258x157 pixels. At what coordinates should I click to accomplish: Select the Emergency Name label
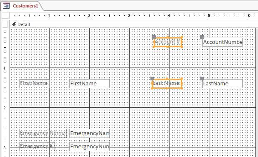click(x=43, y=133)
